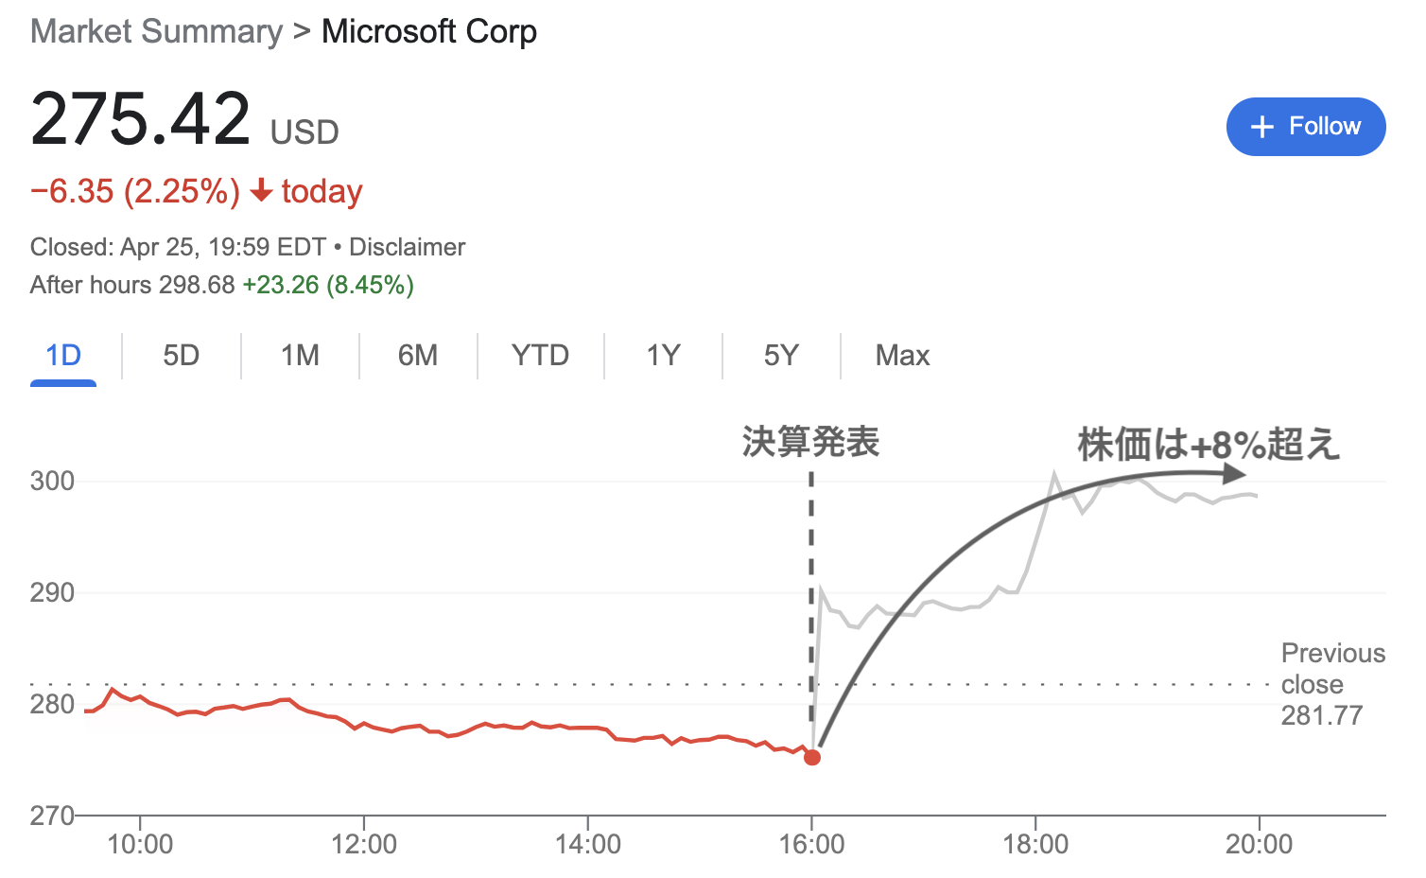Screen dimensions: 1426x878
Task: Click the Microsoft Corp title
Action: click(429, 31)
